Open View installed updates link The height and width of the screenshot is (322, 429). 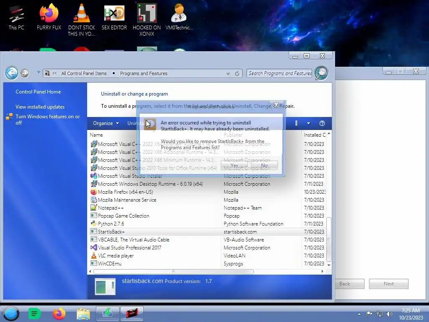click(x=40, y=107)
